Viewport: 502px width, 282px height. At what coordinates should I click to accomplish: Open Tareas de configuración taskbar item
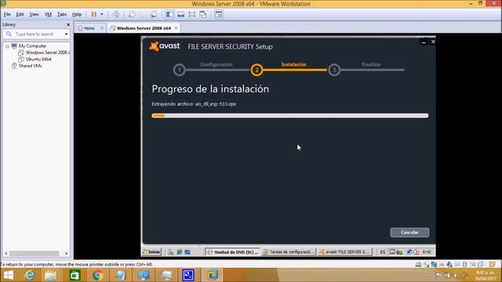289,252
